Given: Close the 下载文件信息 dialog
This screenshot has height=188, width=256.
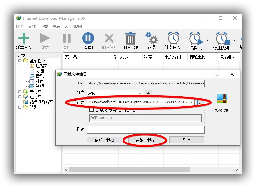Looking at the screenshot, I should coord(232,74).
